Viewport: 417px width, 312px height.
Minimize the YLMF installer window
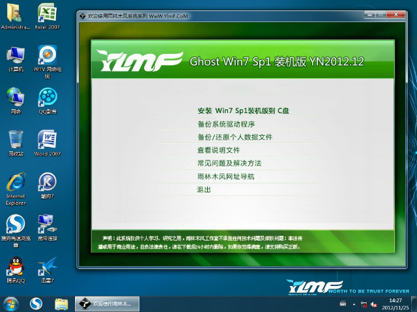point(369,14)
